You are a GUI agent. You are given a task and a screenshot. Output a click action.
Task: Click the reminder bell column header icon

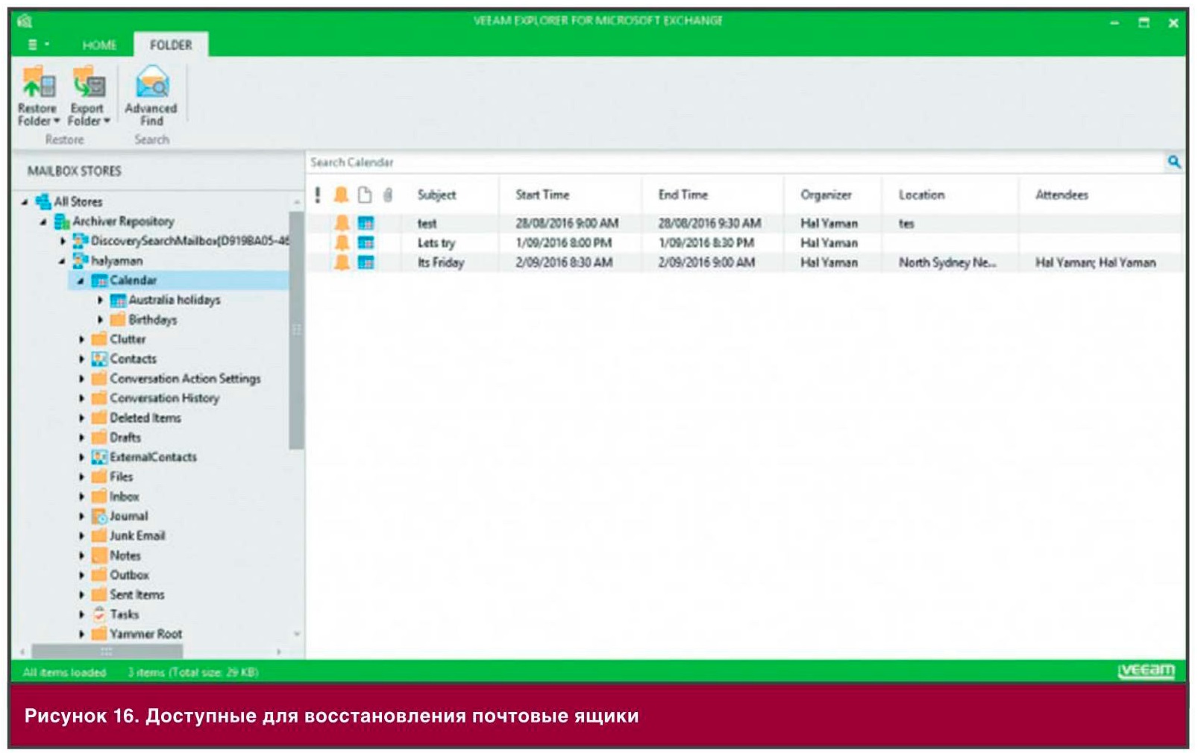coord(341,195)
